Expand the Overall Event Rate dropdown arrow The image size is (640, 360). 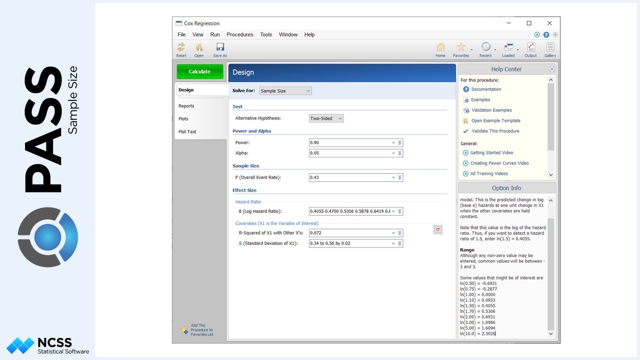tap(393, 177)
